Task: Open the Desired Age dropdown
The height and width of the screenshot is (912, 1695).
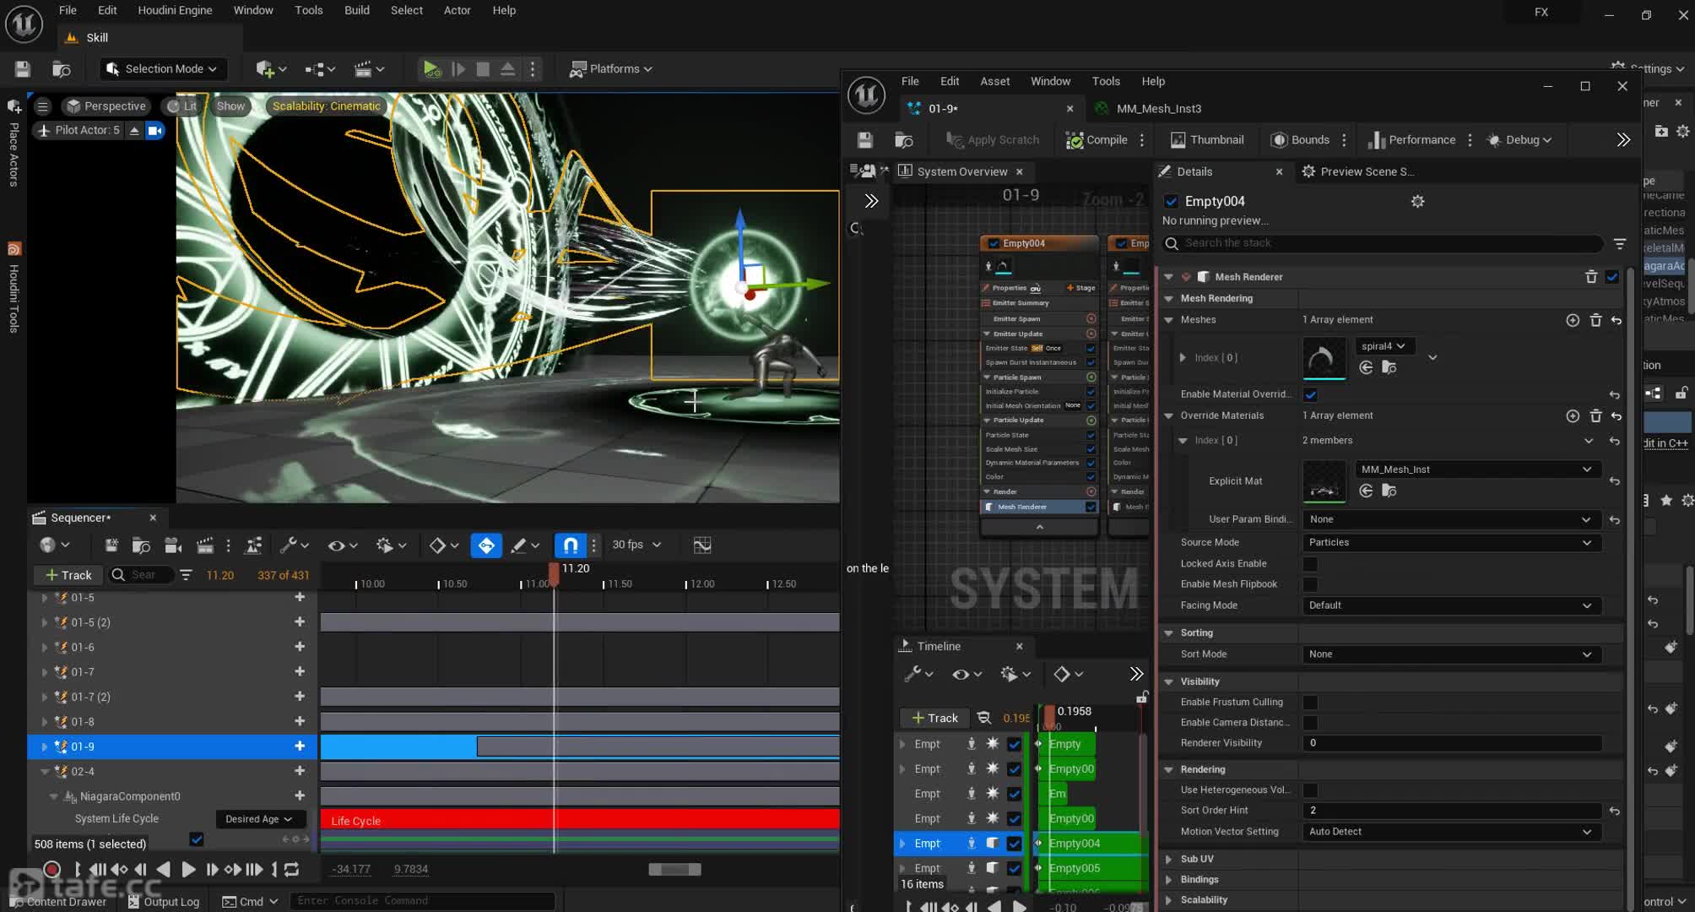Action: [x=258, y=819]
